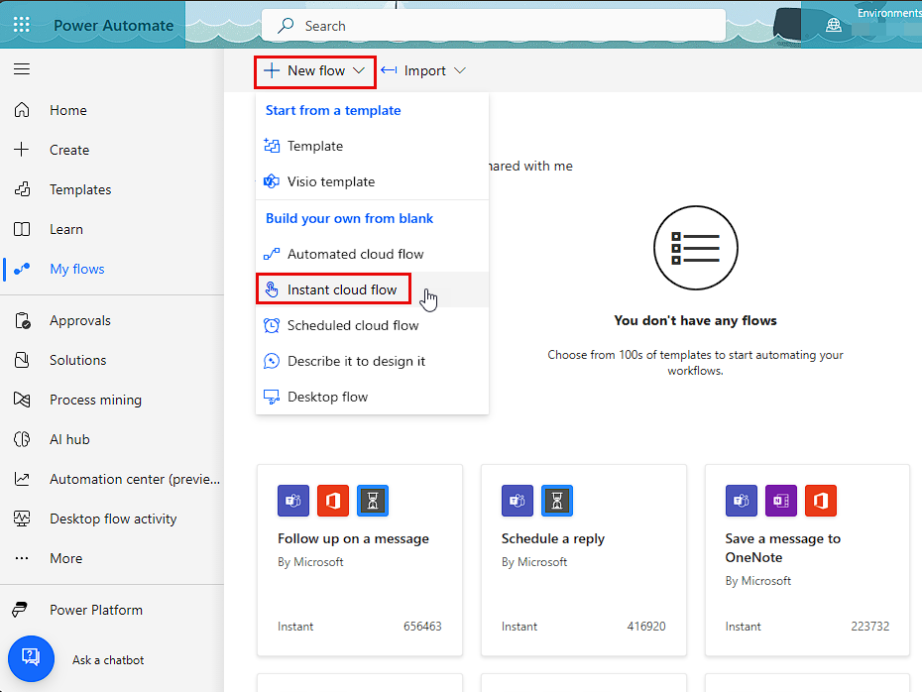
Task: Open Schedule a reply template card
Action: pos(583,560)
